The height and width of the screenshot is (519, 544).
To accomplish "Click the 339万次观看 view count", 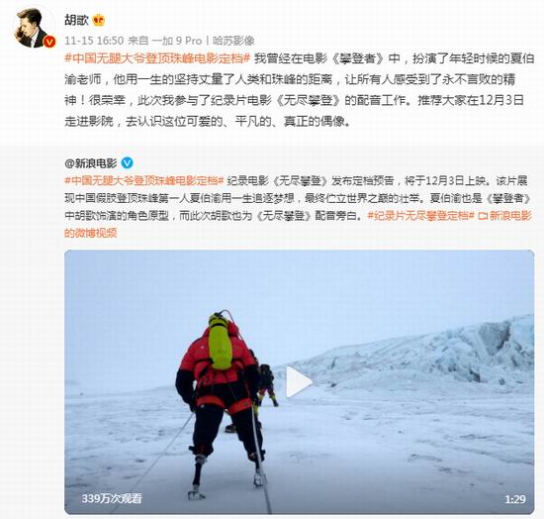I will click(x=112, y=499).
